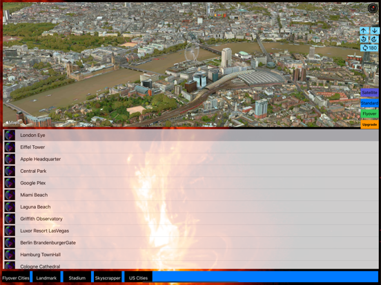Viewport: 381px width, 285px height.
Task: Select Hamburg TownHall entry
Action: pos(190,255)
